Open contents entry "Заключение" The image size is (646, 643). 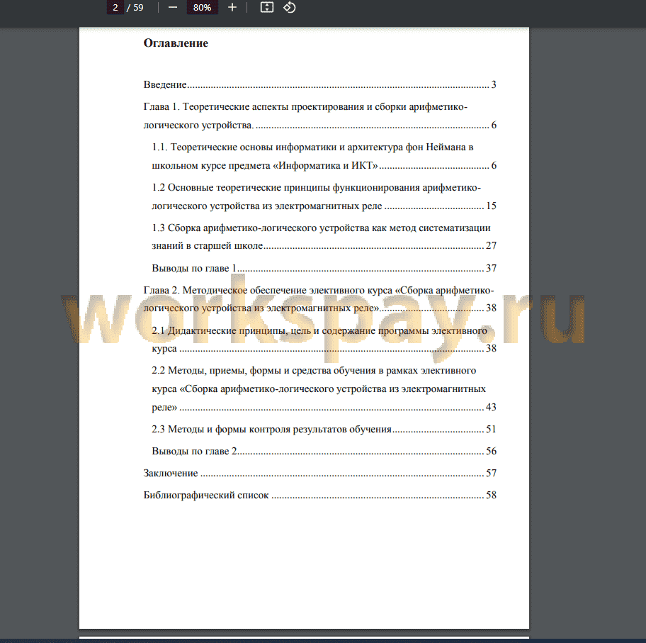pos(319,473)
